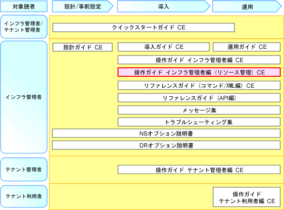The height and width of the screenshot is (210, 284).
Task: Open the 導入ガイド CE box
Action: click(164, 47)
